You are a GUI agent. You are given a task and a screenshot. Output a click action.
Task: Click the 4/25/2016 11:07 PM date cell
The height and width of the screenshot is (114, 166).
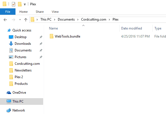click(x=135, y=36)
